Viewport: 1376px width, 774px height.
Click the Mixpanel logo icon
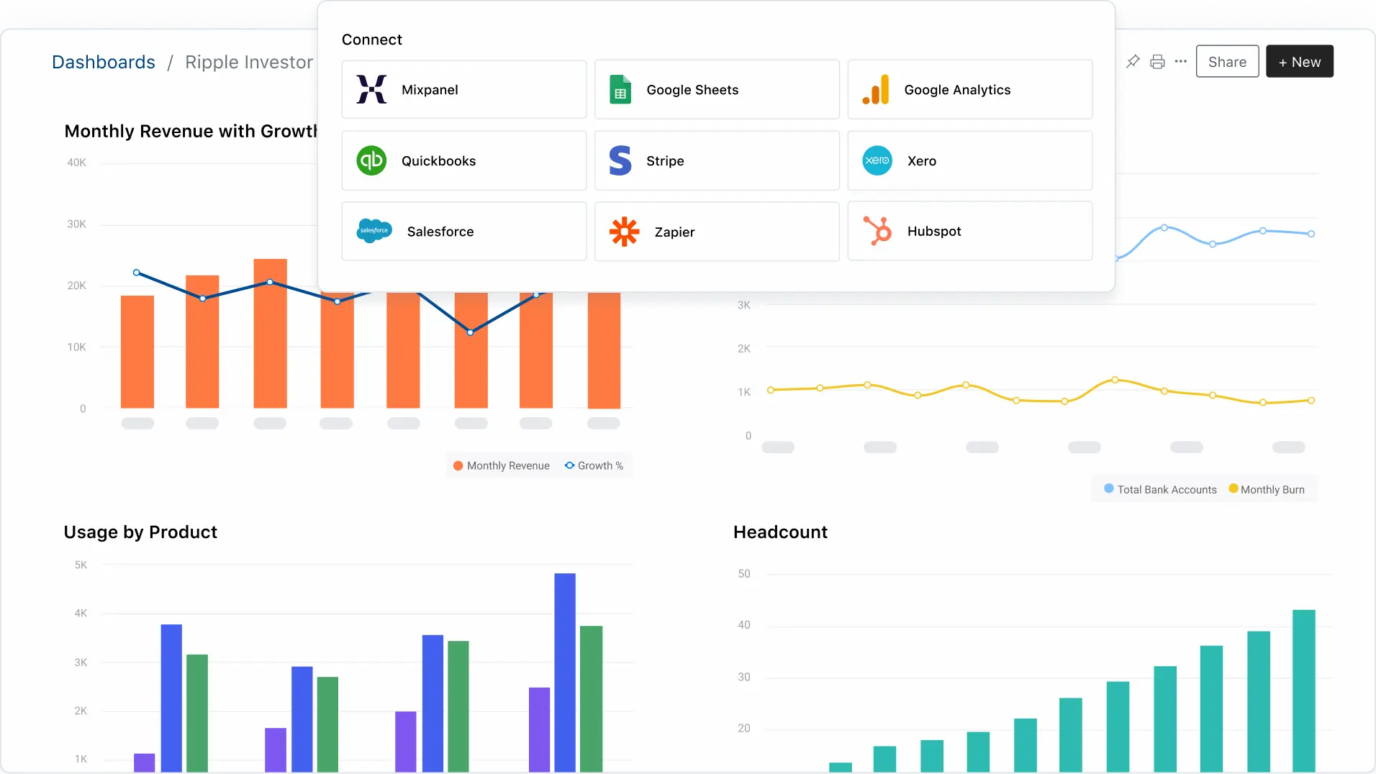tap(371, 89)
